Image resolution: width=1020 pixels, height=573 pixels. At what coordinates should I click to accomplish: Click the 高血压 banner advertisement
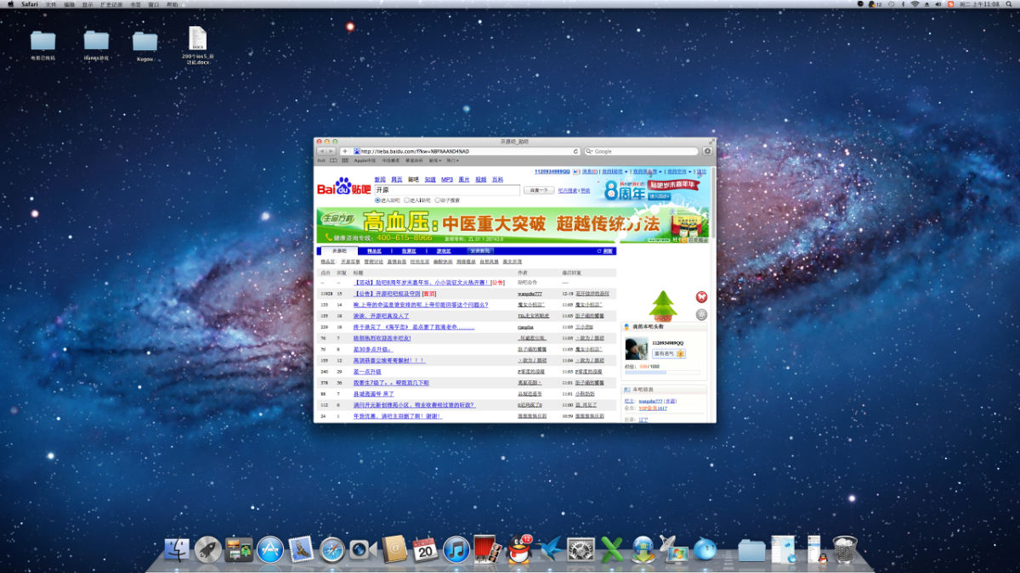pos(512,225)
